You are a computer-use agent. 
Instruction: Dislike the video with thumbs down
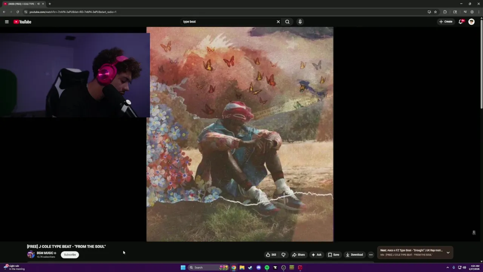click(283, 255)
